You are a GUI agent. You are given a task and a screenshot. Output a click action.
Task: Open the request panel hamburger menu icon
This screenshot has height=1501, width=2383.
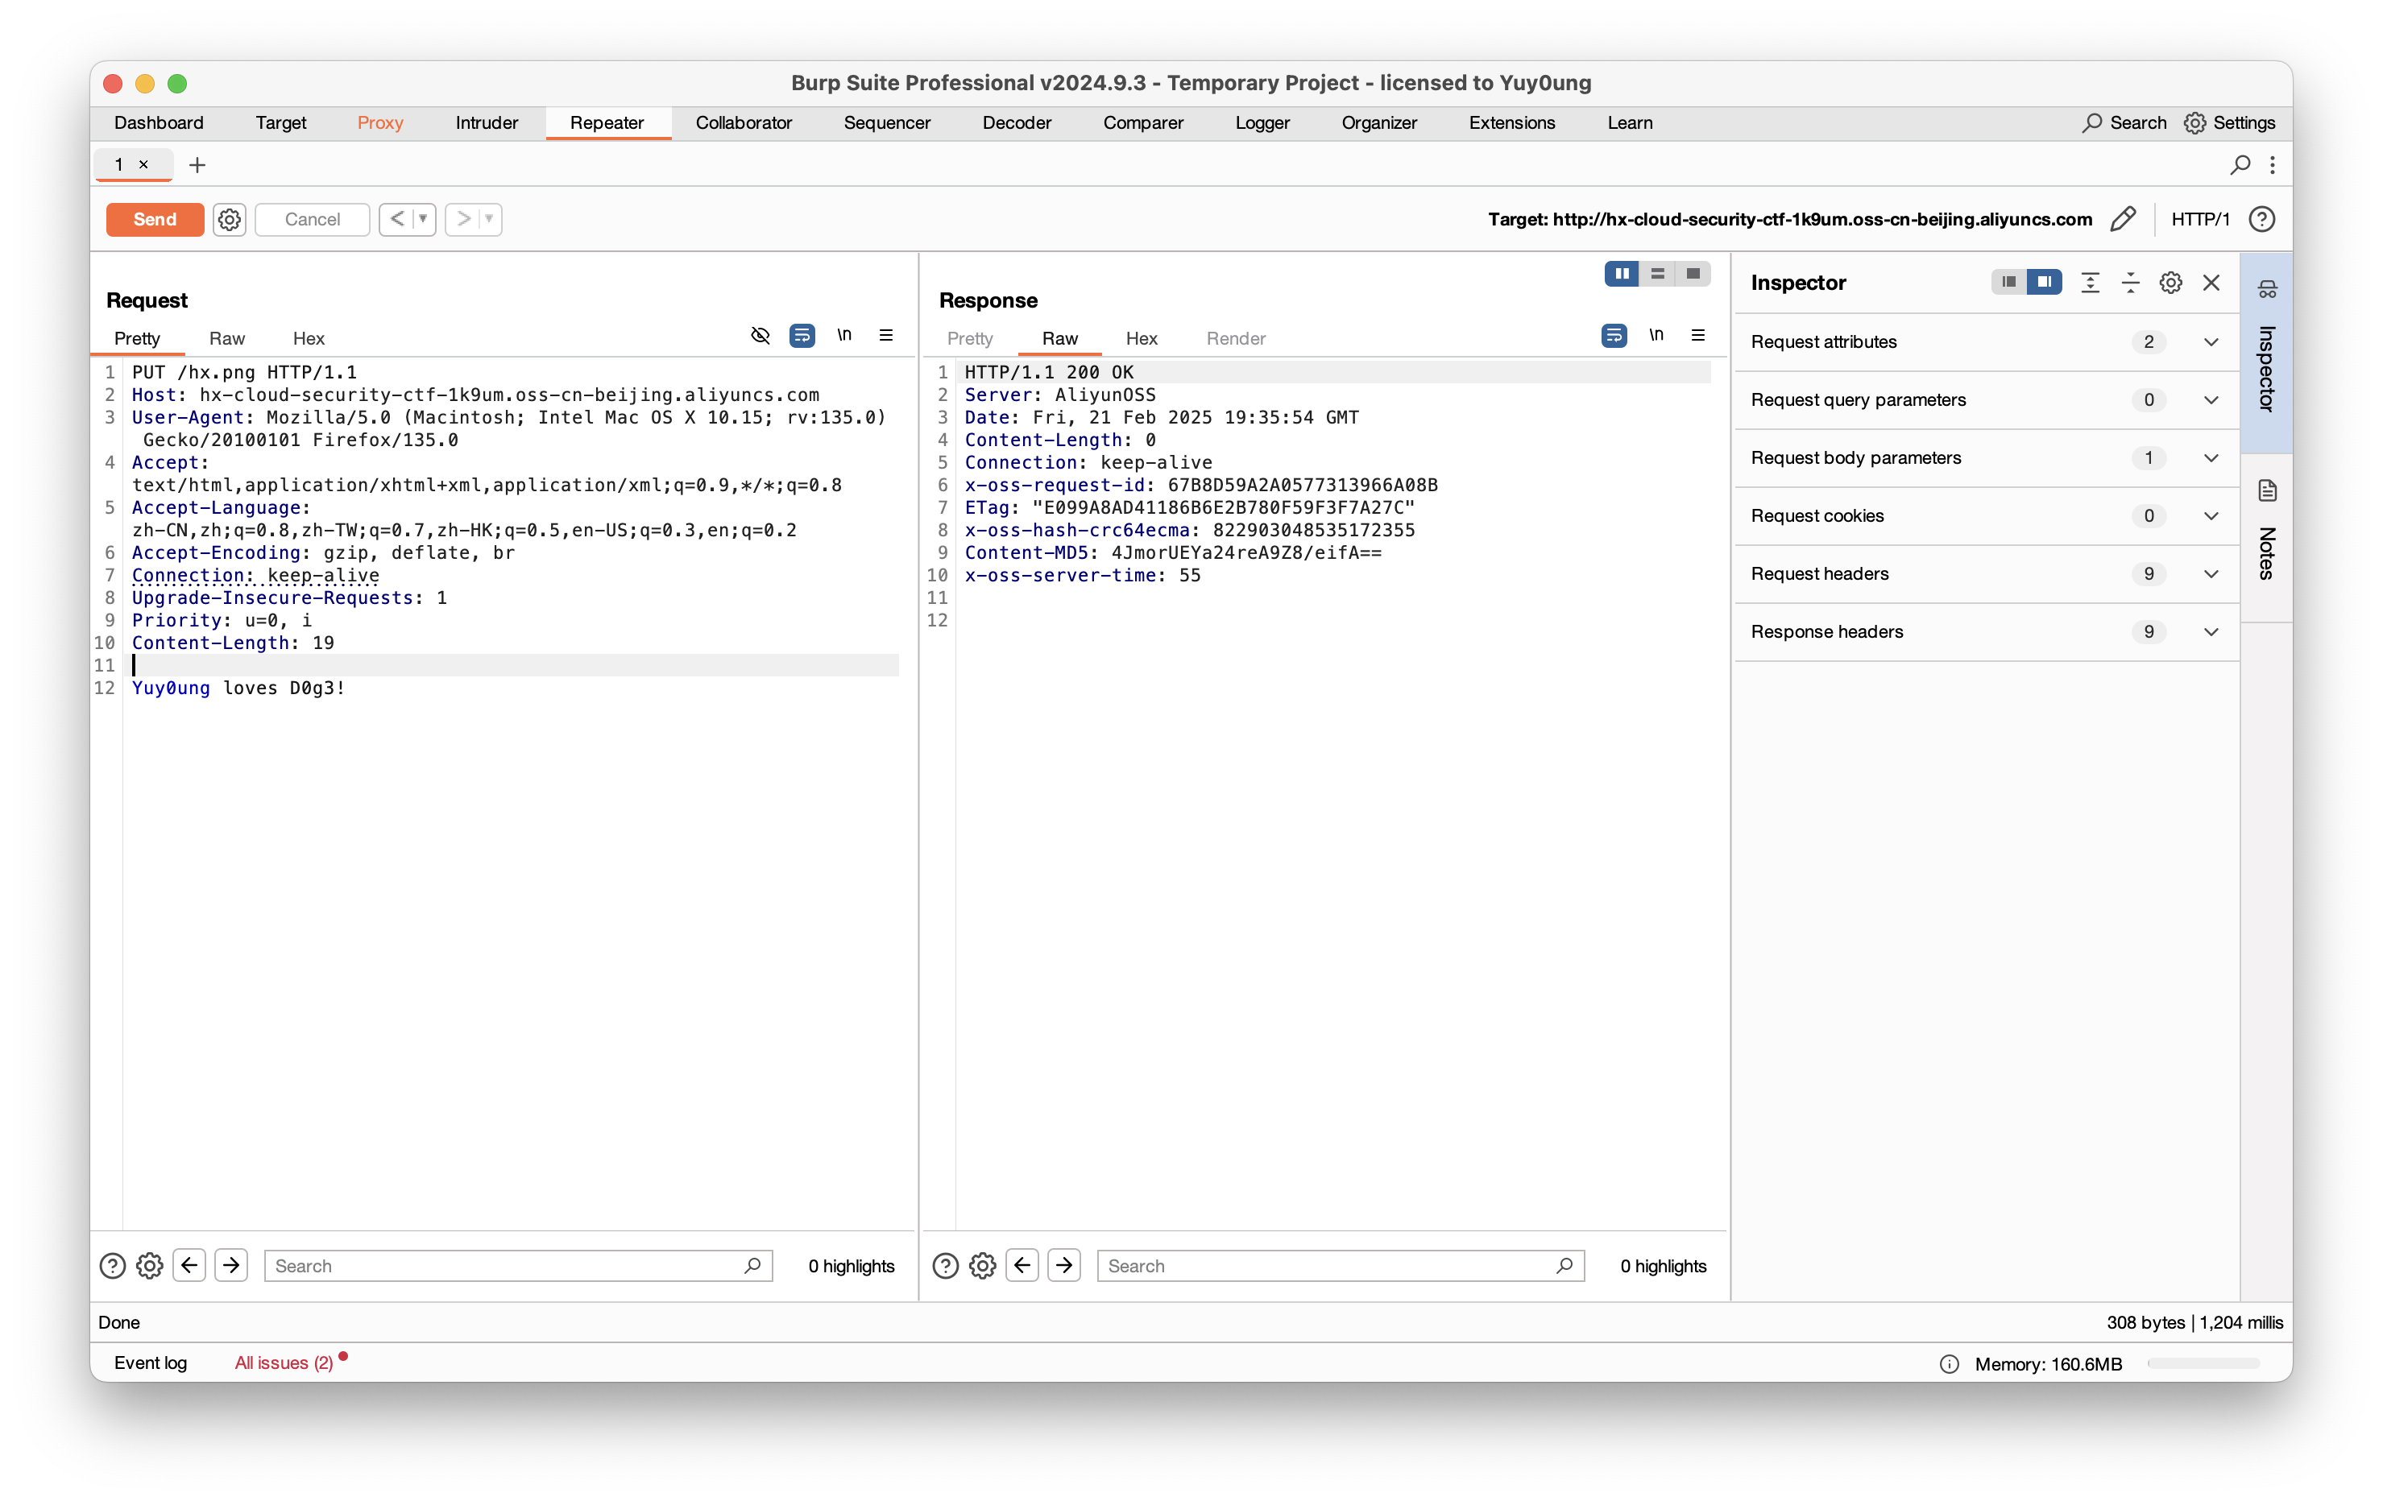coord(885,336)
